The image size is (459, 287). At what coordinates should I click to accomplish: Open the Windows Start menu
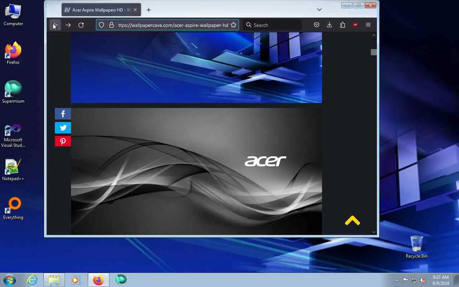coord(10,280)
